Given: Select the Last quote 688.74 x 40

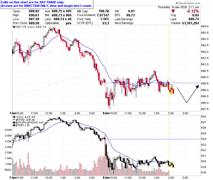Looking at the screenshot, I should click(x=62, y=19).
